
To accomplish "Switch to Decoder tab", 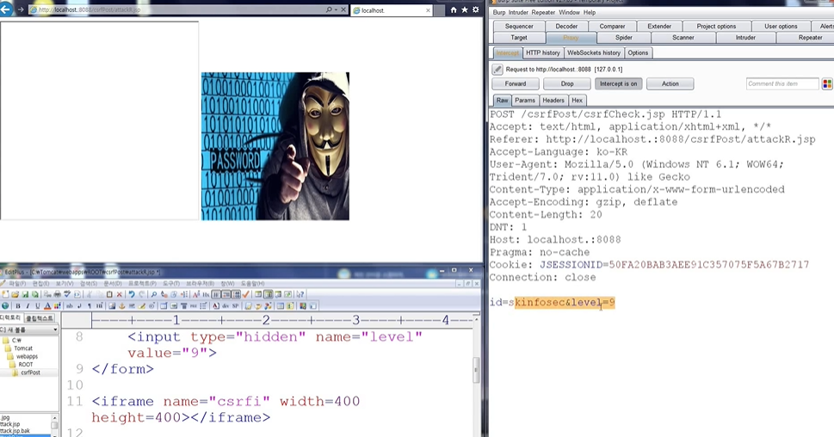I will point(566,26).
